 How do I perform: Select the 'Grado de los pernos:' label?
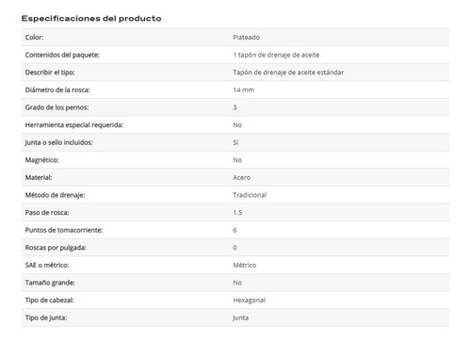click(57, 107)
